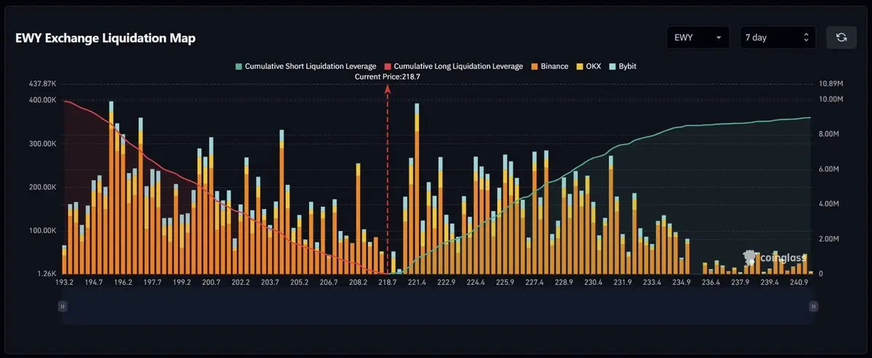Click the 8.00M right axis value
The image size is (872, 358).
(830, 134)
